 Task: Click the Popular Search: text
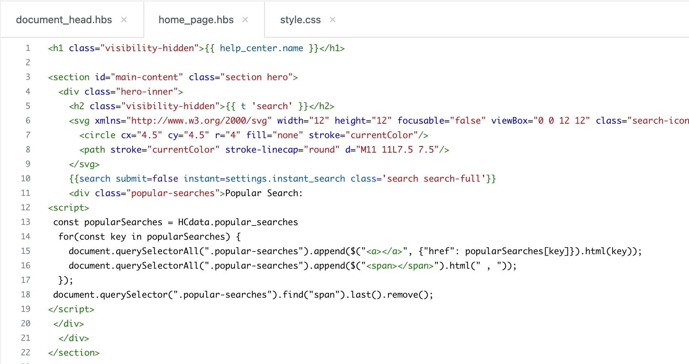(x=264, y=193)
